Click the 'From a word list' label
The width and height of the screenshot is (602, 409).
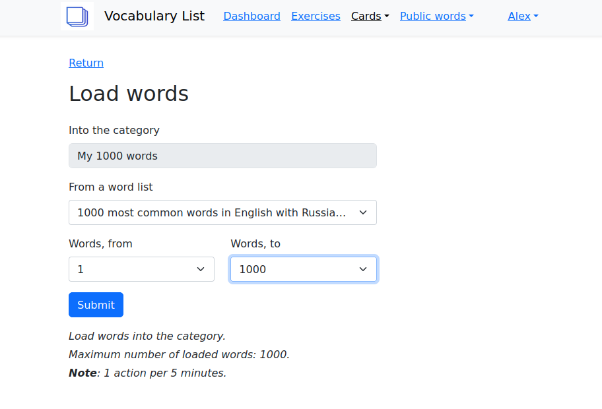(110, 187)
